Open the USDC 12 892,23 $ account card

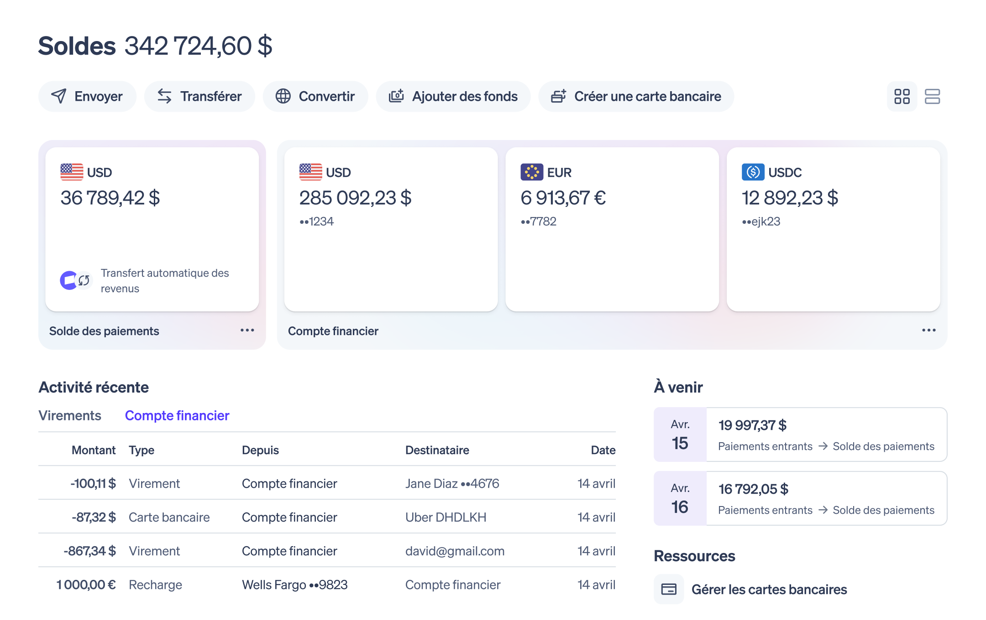point(833,229)
